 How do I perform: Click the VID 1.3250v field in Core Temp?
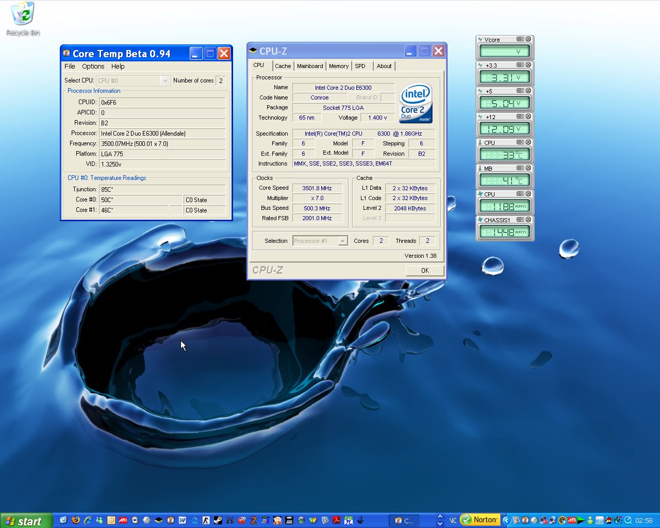coord(162,164)
